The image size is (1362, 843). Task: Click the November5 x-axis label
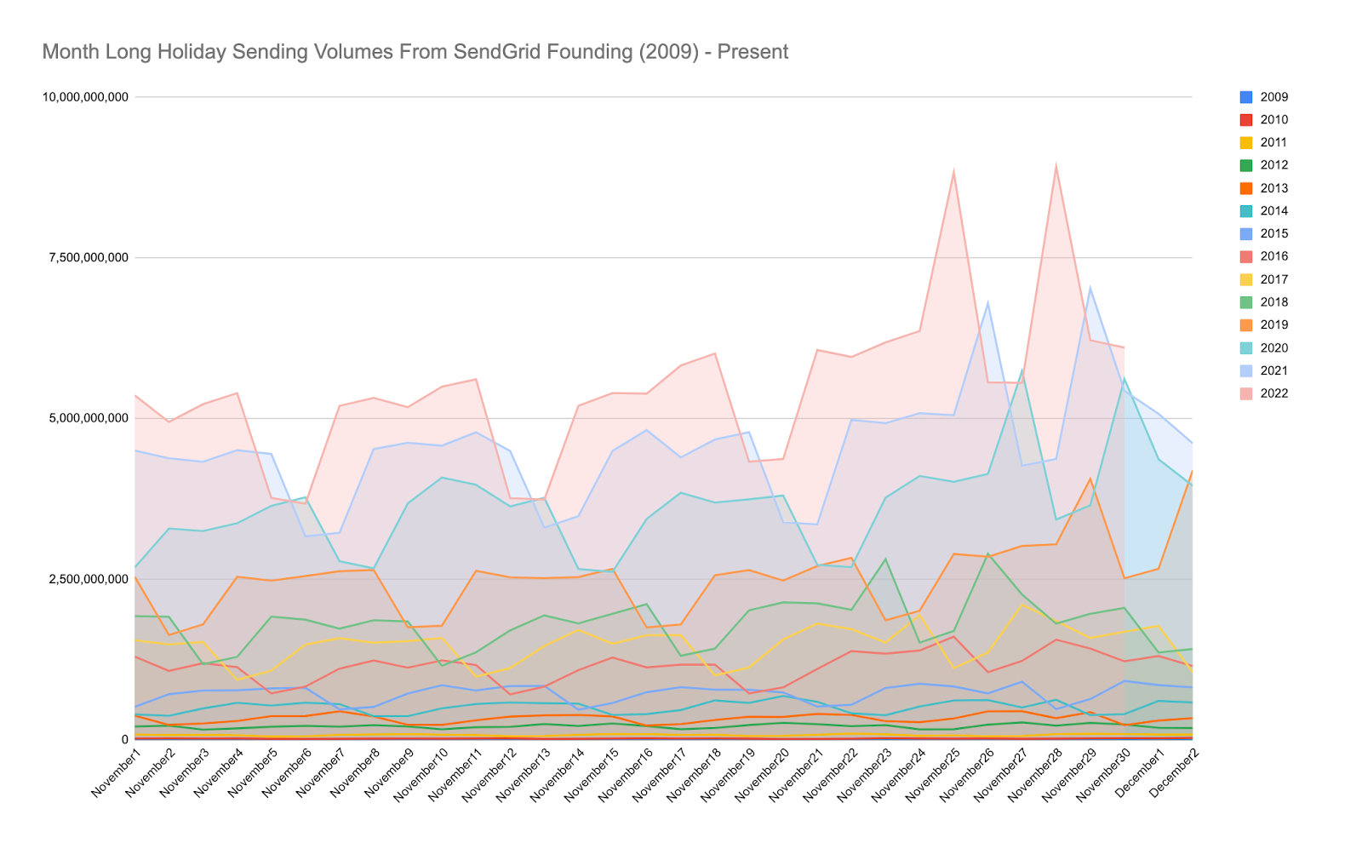tap(251, 773)
